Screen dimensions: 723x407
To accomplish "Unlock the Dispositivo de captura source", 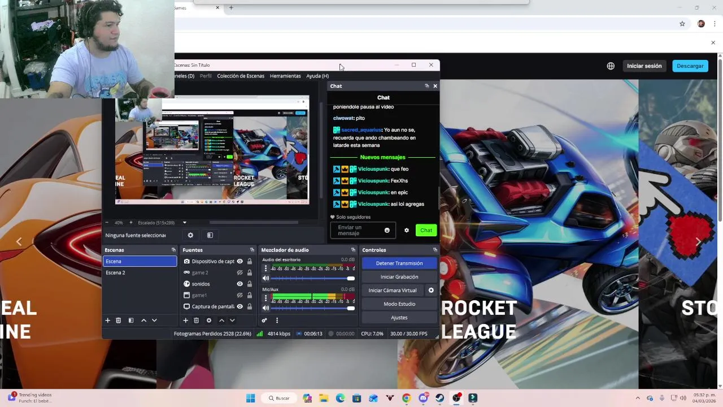I will click(x=250, y=261).
